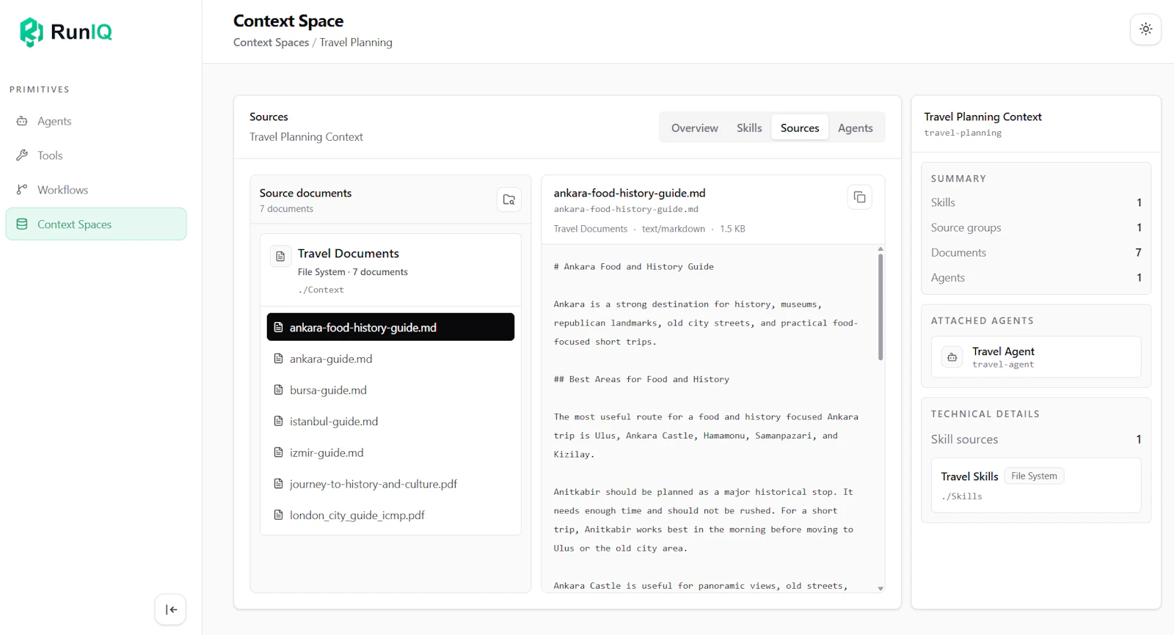
Task: Open the Travel Skills skill source card
Action: coord(1035,485)
